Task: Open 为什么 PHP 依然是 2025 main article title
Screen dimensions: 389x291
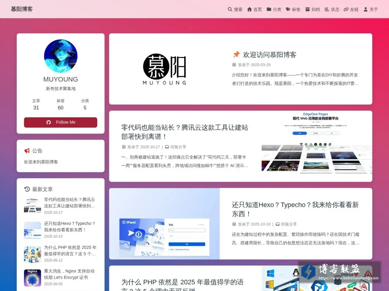Action: coord(183,286)
